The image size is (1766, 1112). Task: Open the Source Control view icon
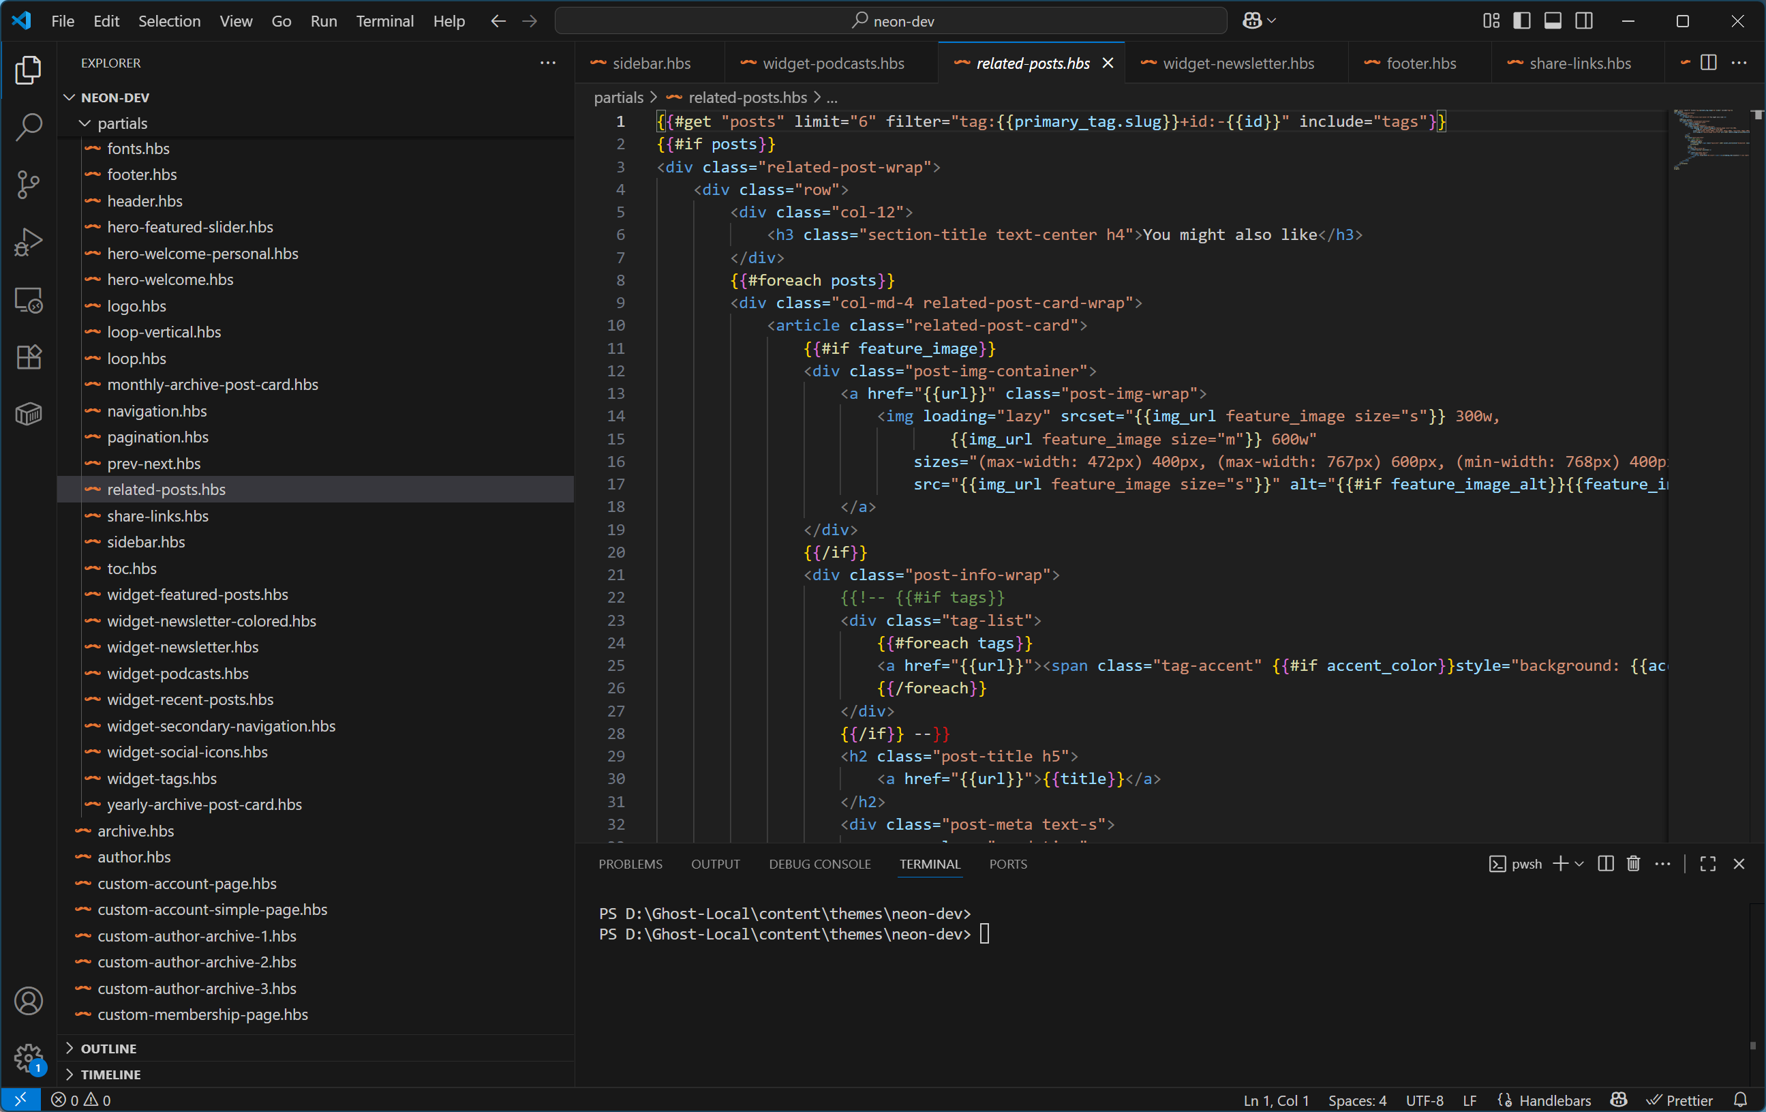pyautogui.click(x=28, y=184)
